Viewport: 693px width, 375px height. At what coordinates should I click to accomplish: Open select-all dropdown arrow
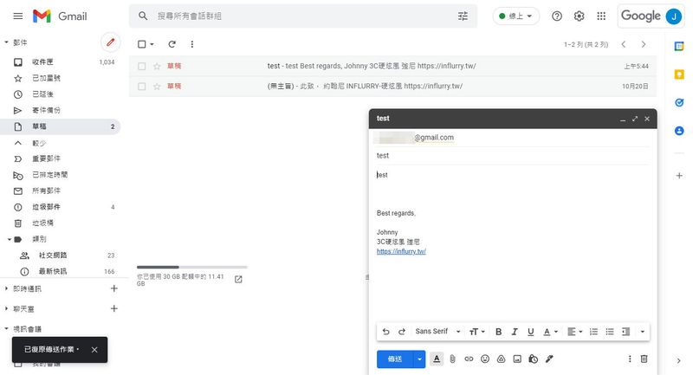pos(152,44)
